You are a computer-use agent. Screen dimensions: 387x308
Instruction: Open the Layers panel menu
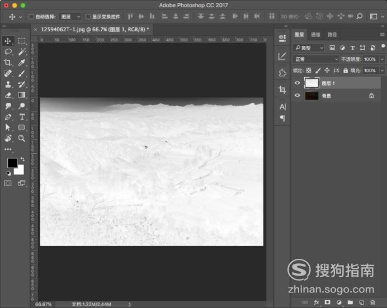pos(383,35)
